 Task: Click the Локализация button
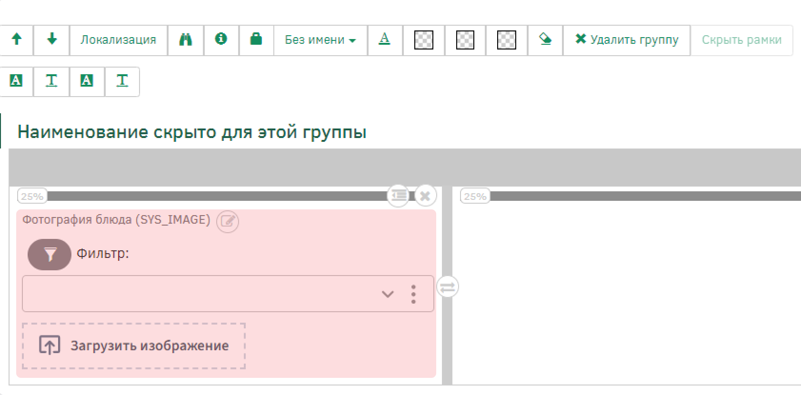coord(118,40)
